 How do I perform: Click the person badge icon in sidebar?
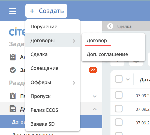[13, 96]
